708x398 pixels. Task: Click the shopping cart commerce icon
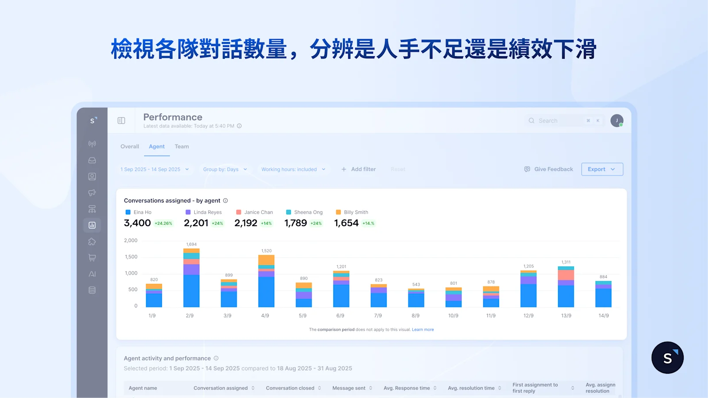pyautogui.click(x=92, y=257)
